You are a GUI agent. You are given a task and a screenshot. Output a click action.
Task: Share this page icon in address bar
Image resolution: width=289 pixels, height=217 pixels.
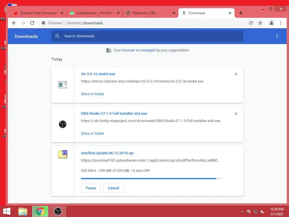[x=251, y=23]
